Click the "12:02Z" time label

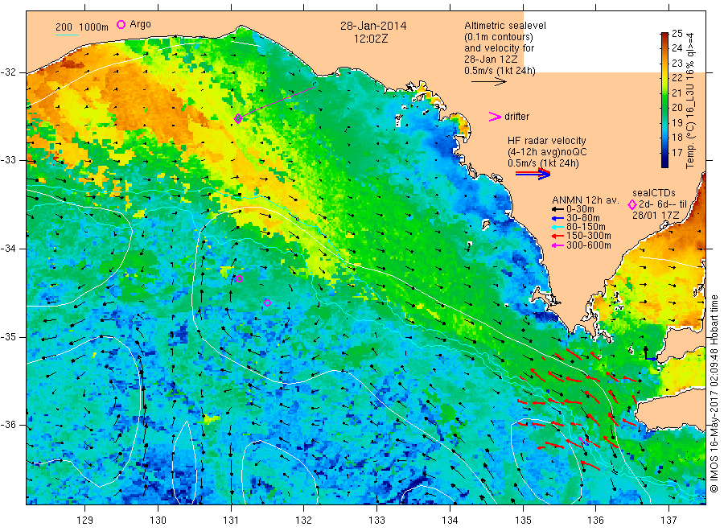coord(371,39)
